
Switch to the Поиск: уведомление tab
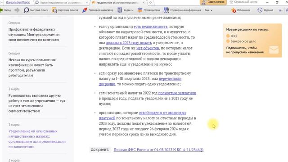[x=60, y=3]
